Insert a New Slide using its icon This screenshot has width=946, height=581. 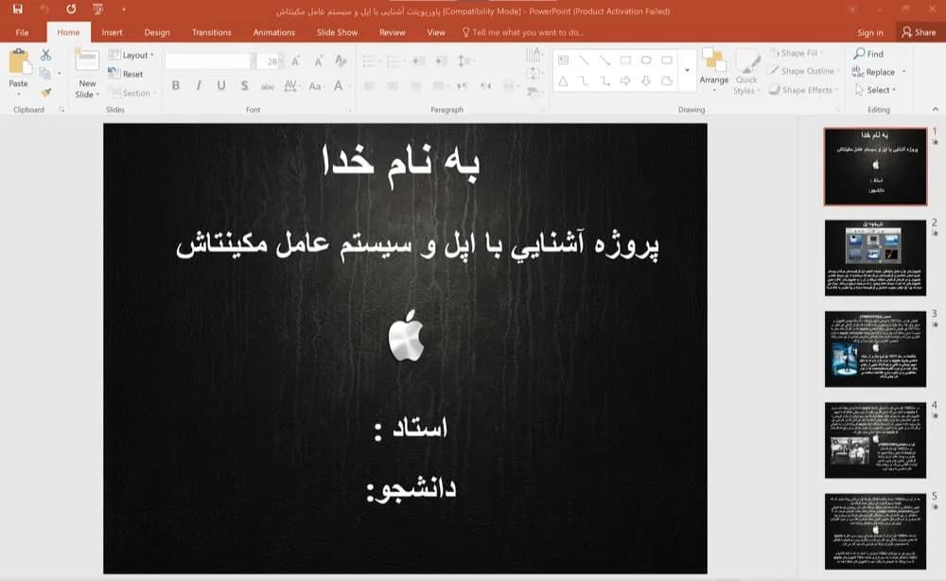87,61
